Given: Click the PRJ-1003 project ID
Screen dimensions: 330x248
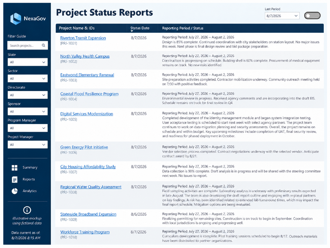Looking at the screenshot, I should [69, 80].
